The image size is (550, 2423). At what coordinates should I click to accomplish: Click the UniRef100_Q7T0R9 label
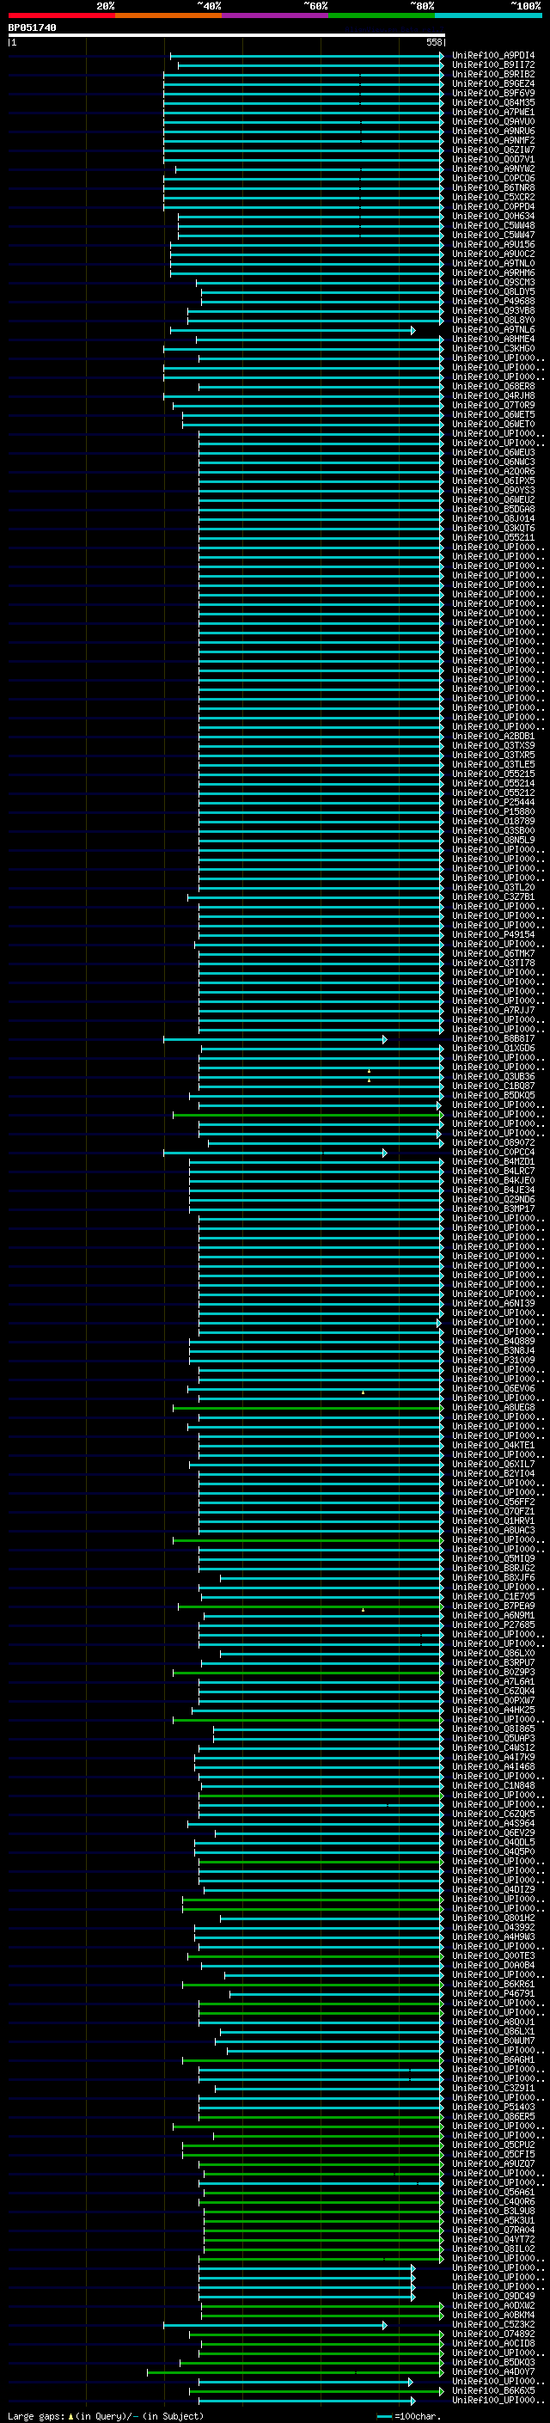pyautogui.click(x=492, y=406)
